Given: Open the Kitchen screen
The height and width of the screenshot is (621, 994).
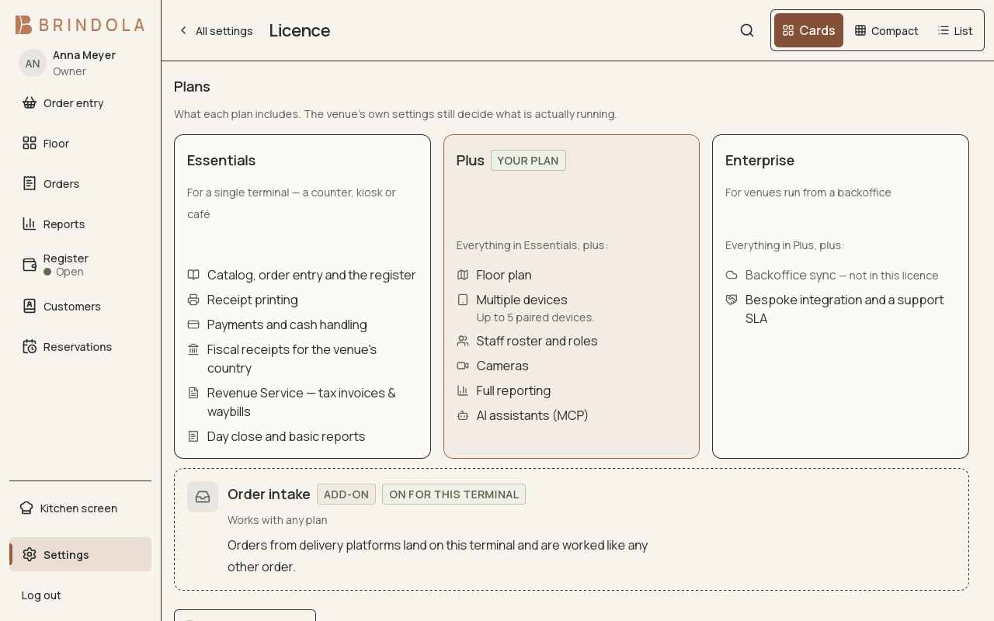Looking at the screenshot, I should pos(80,508).
